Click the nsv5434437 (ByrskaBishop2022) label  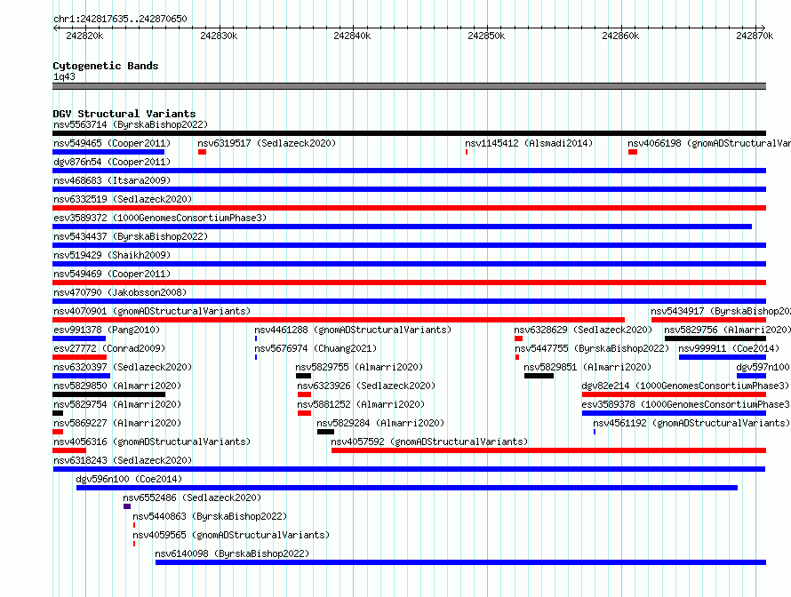[x=131, y=236]
